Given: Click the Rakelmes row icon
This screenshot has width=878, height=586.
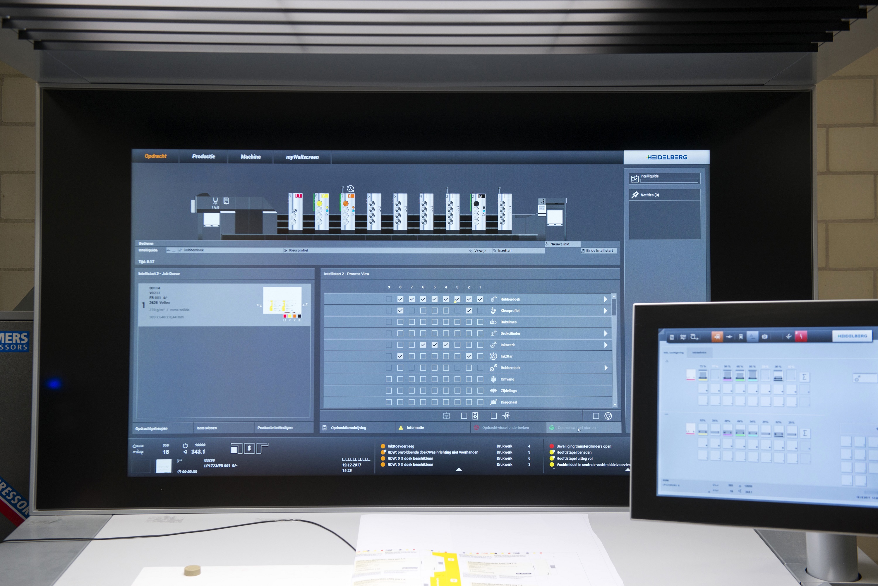Looking at the screenshot, I should click(493, 322).
